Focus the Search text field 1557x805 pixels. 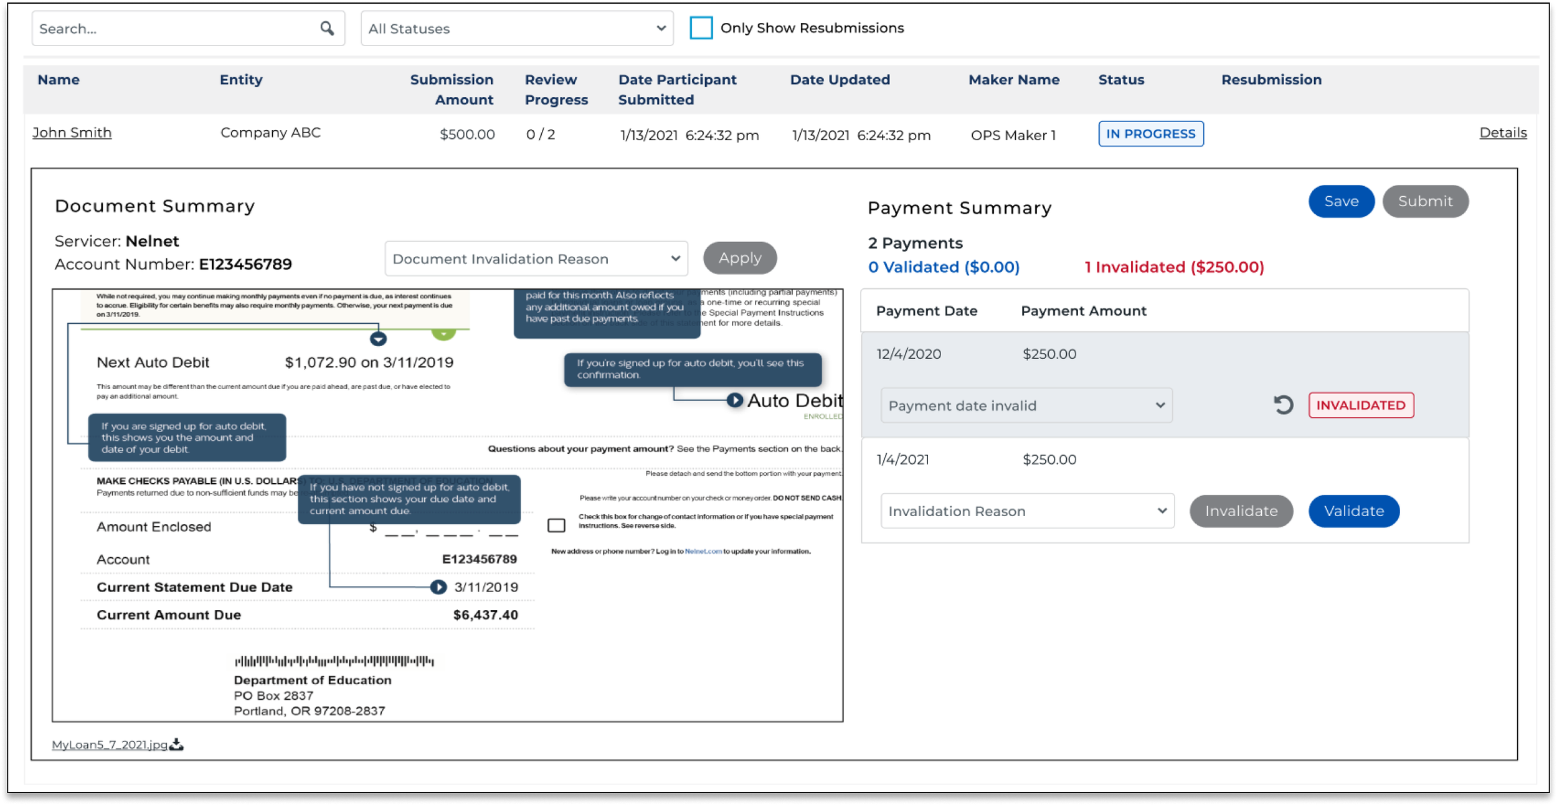point(174,29)
